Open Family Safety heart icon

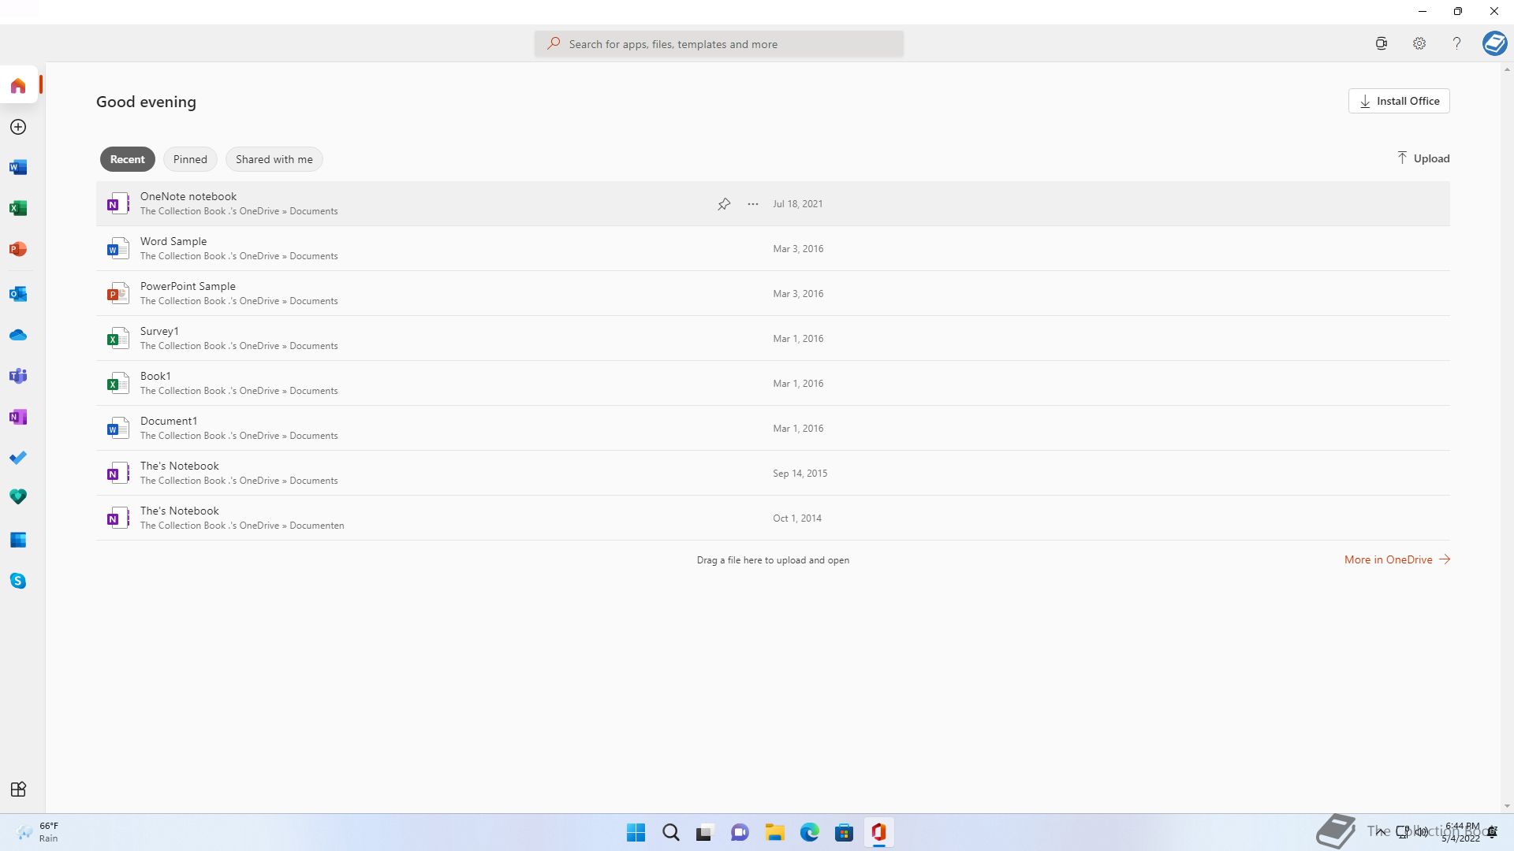(x=18, y=496)
